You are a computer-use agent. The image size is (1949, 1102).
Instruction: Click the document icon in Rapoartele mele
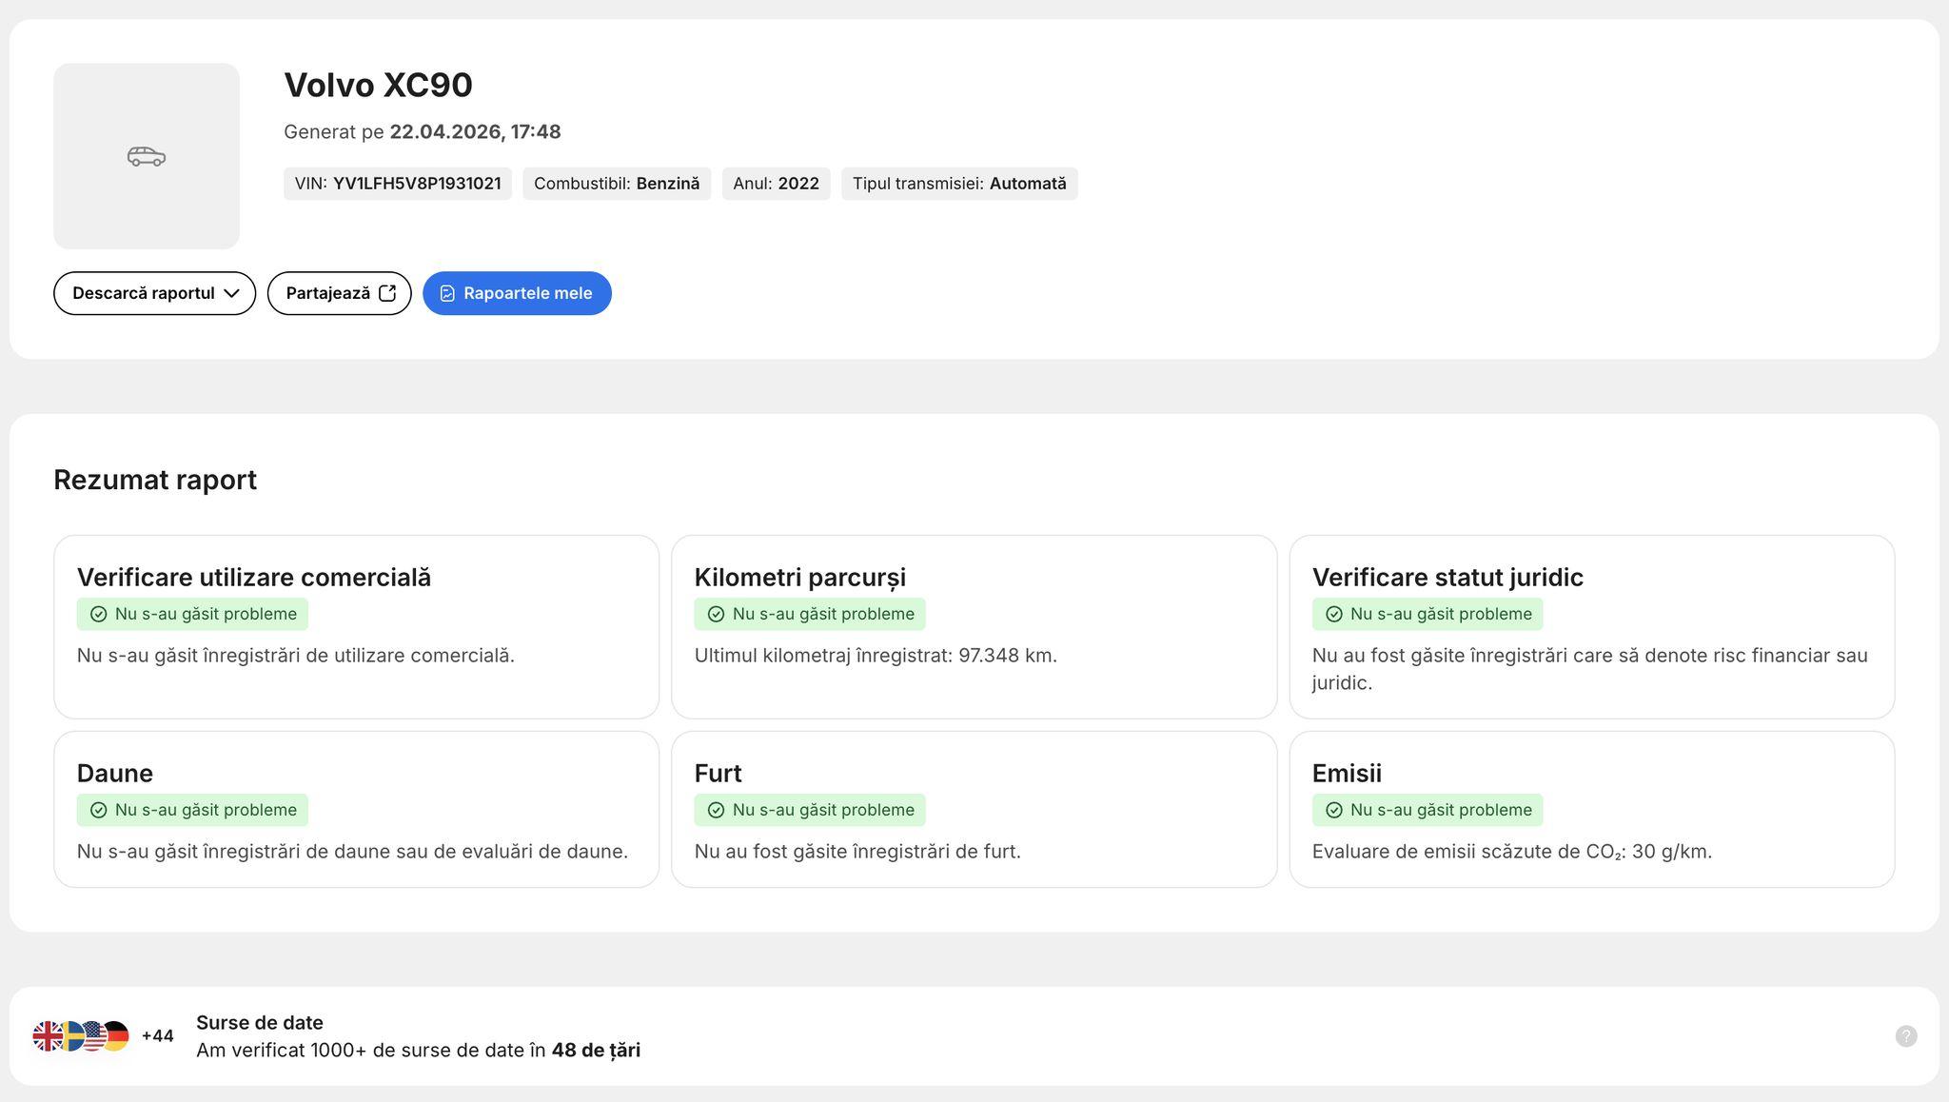tap(447, 293)
